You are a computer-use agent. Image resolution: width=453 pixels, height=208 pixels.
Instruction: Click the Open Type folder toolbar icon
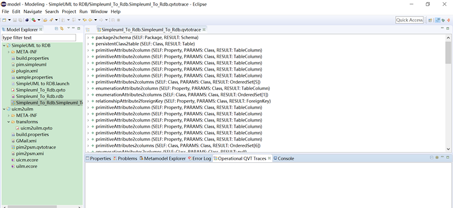pyautogui.click(x=45, y=20)
